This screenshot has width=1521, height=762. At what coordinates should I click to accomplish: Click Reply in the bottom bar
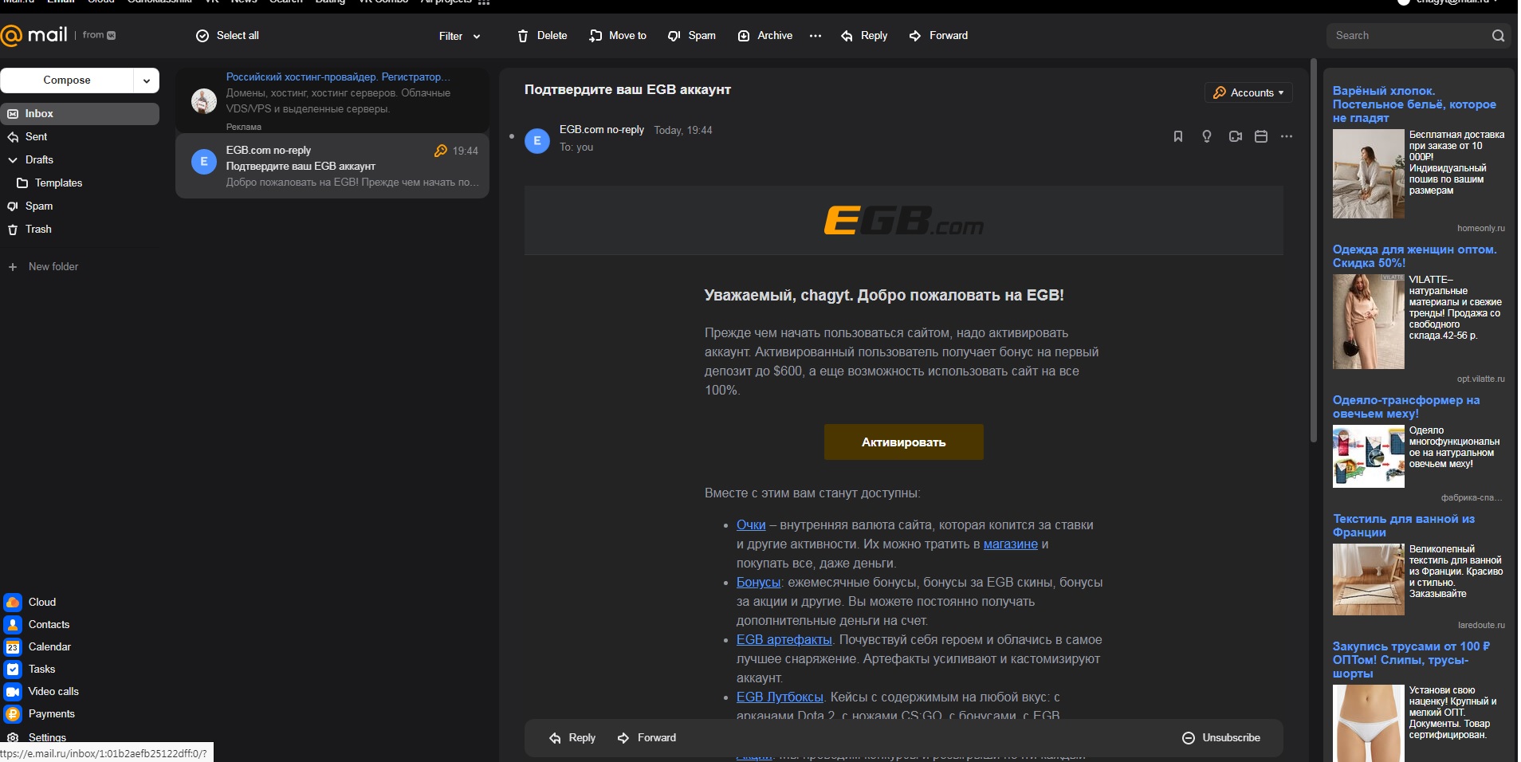[x=572, y=738]
